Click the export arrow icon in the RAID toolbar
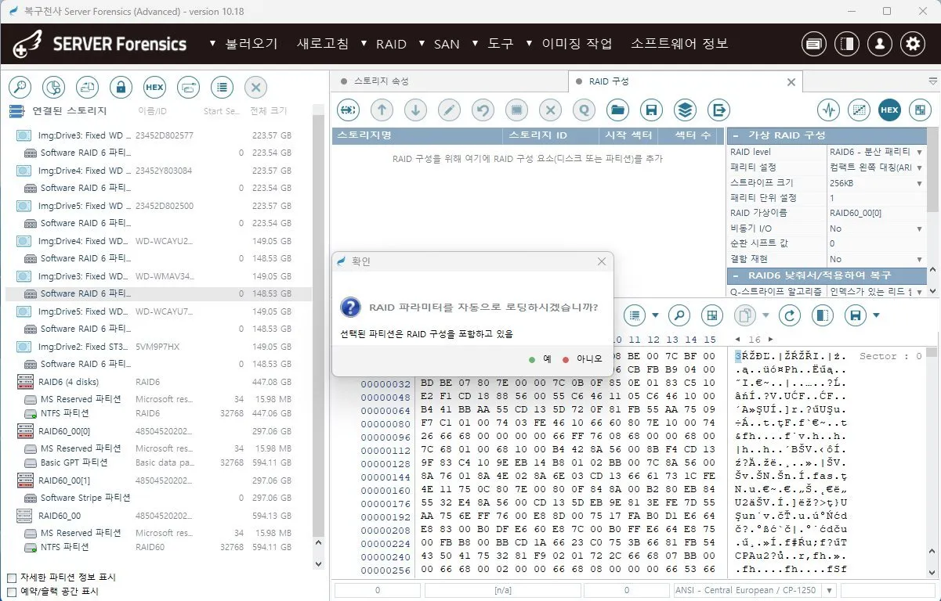The width and height of the screenshot is (941, 601). (718, 110)
